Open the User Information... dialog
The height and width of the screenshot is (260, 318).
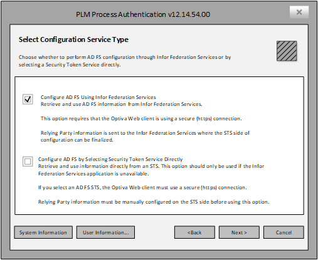(105, 232)
